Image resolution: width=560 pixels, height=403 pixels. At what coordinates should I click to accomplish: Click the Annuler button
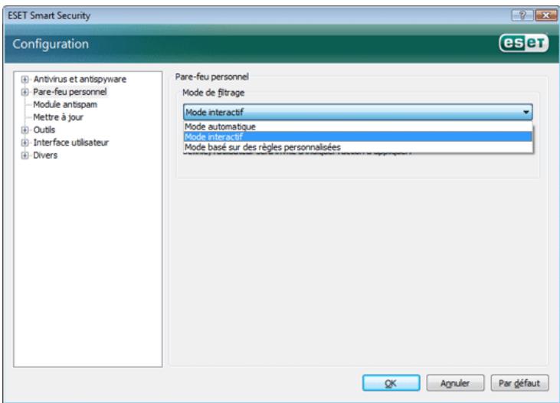click(x=455, y=383)
